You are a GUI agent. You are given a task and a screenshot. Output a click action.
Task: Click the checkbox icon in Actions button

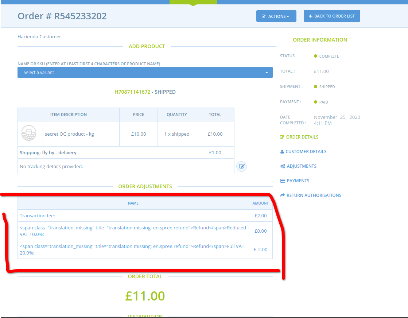click(x=264, y=16)
